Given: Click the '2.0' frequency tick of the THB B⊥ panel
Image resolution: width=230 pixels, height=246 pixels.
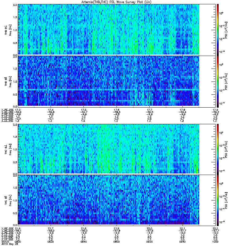Looking at the screenshot, I should (15, 5).
